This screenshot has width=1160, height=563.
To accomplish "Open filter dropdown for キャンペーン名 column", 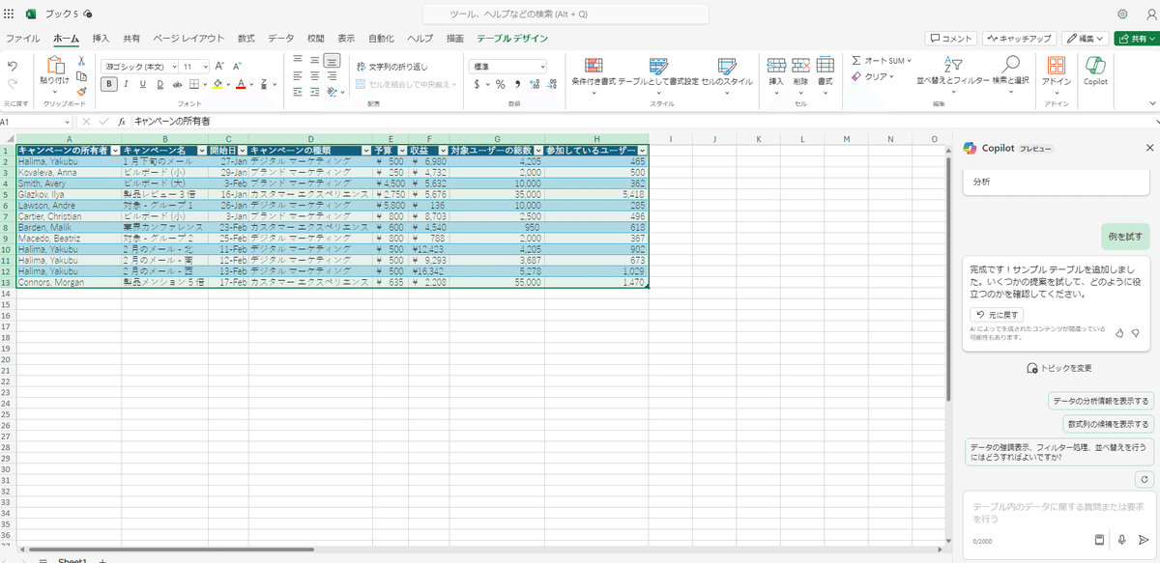I will [202, 151].
